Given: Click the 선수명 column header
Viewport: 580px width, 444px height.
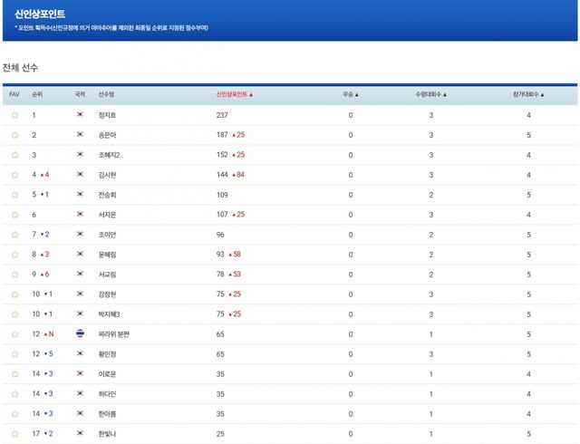Looking at the screenshot, I should (106, 94).
